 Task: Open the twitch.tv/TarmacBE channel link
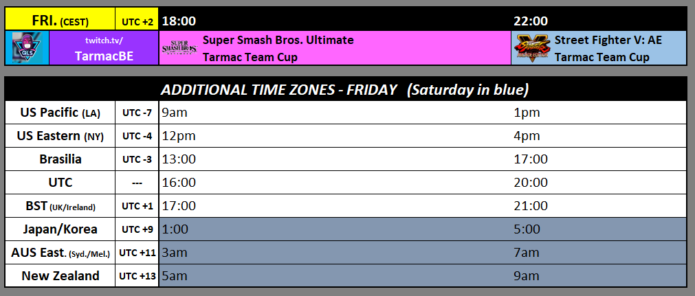coord(104,48)
